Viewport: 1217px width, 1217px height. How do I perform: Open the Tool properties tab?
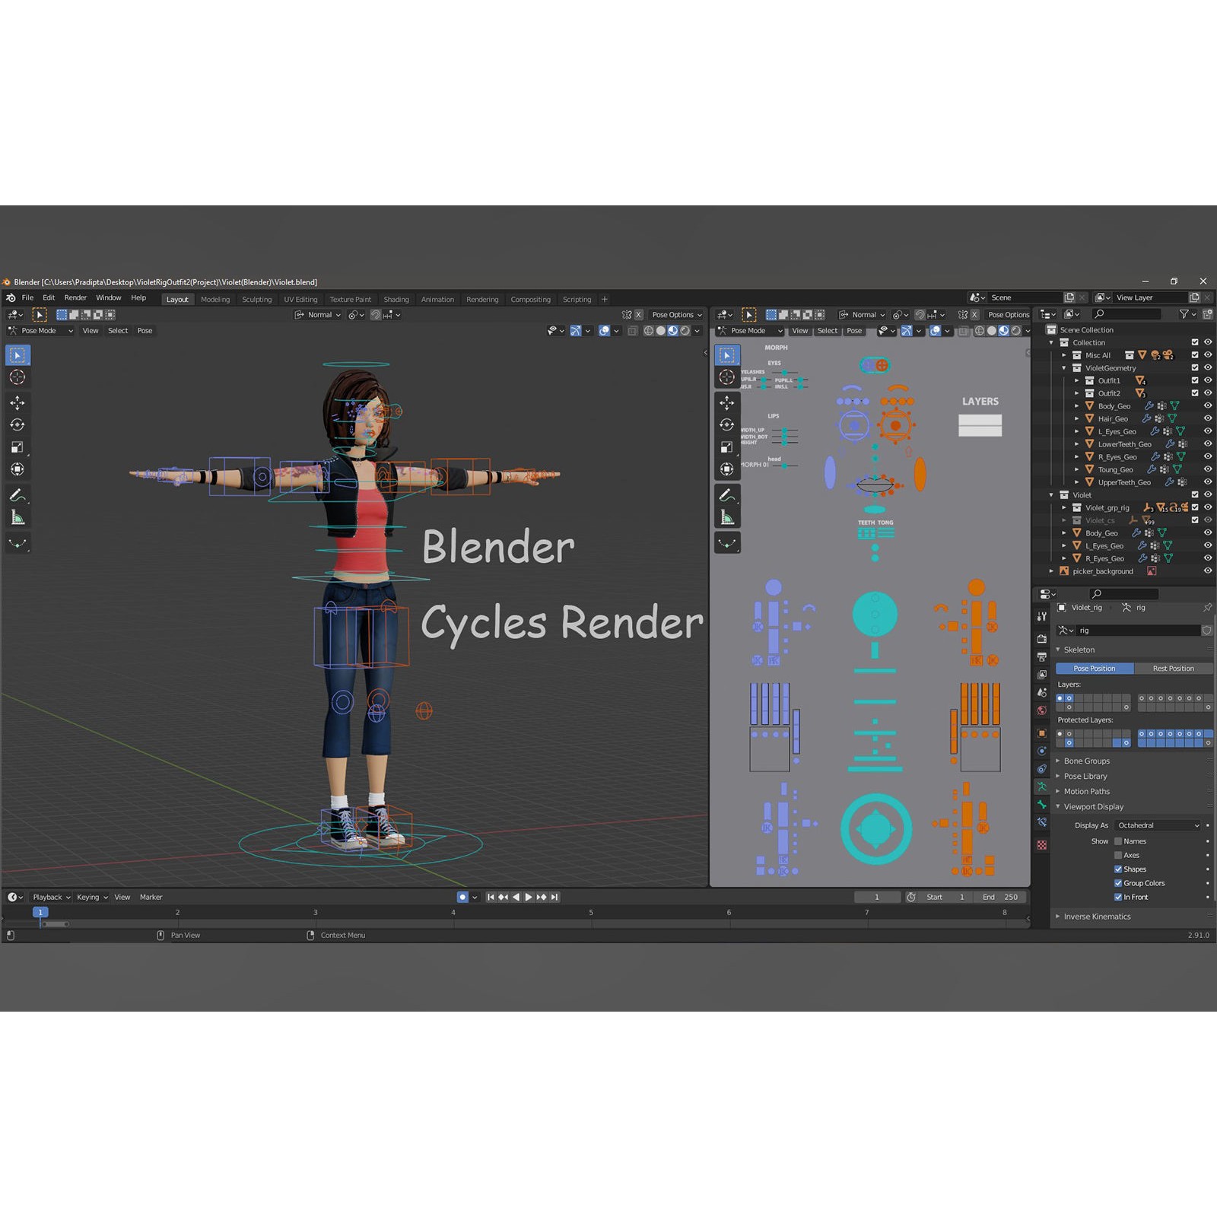(1042, 617)
